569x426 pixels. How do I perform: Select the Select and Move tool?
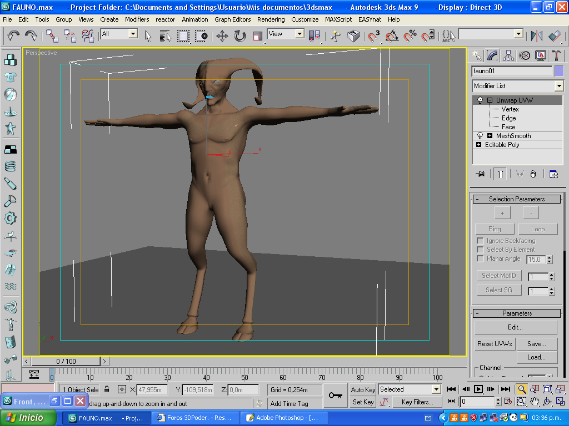222,36
